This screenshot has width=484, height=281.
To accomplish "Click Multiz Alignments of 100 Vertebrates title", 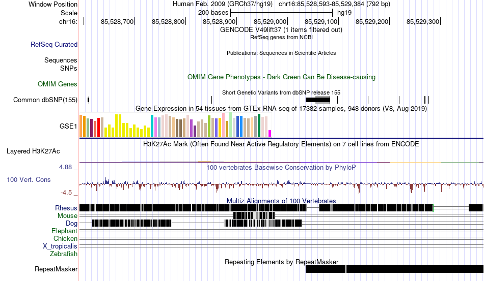I will click(x=281, y=201).
